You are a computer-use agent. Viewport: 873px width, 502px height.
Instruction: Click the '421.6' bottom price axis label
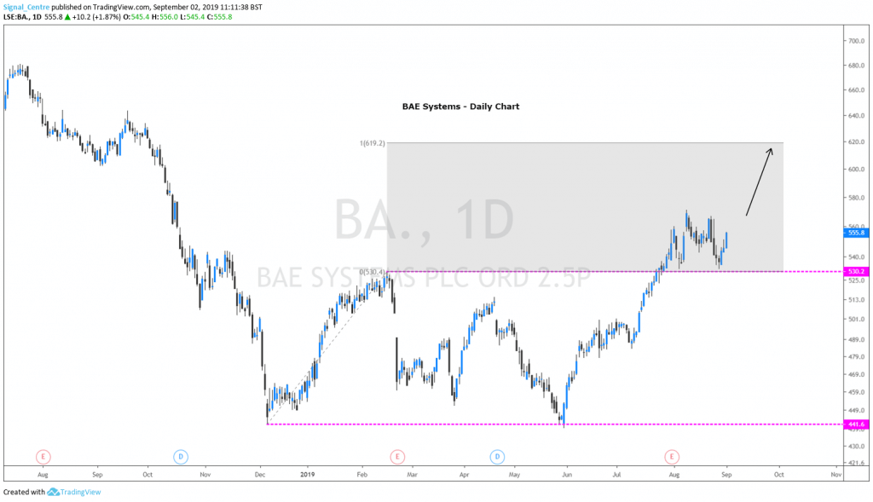click(x=856, y=463)
